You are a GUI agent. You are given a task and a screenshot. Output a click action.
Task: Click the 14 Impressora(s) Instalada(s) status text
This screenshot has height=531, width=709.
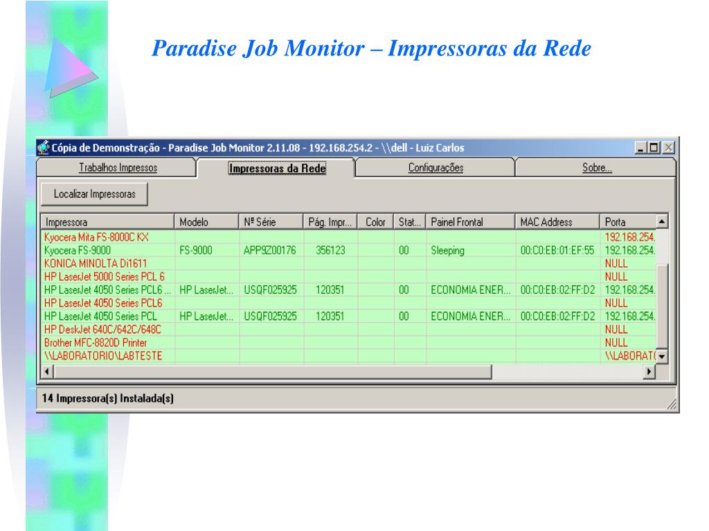(107, 398)
